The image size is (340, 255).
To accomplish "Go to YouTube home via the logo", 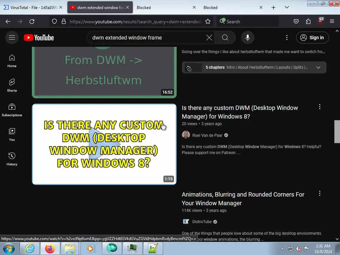I will tap(39, 38).
